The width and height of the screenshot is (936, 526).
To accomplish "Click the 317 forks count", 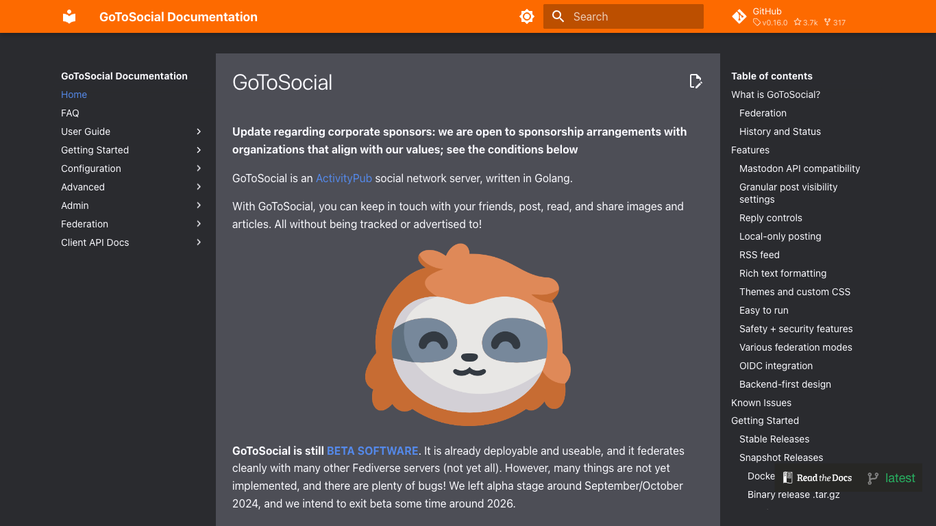I will click(x=835, y=23).
